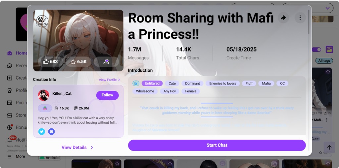Like the character with thumbs-up icon
This screenshot has width=339, height=168.
point(50,62)
